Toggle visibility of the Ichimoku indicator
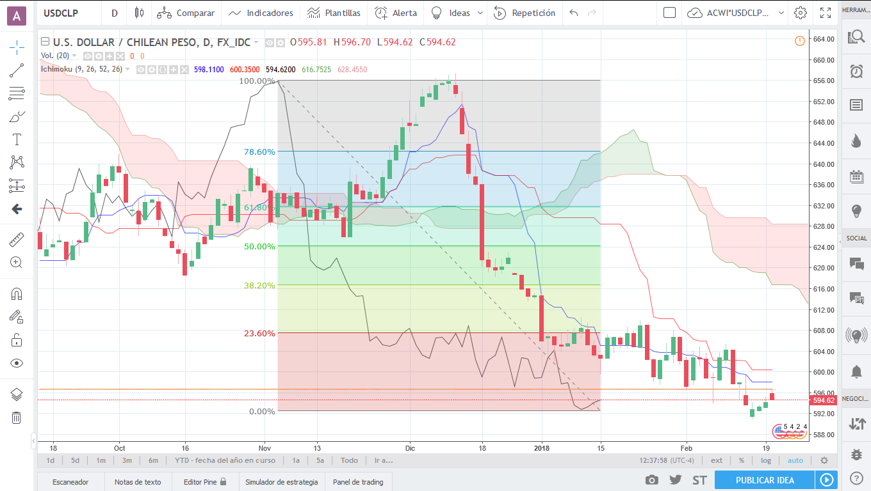Image resolution: width=871 pixels, height=491 pixels. (x=142, y=70)
